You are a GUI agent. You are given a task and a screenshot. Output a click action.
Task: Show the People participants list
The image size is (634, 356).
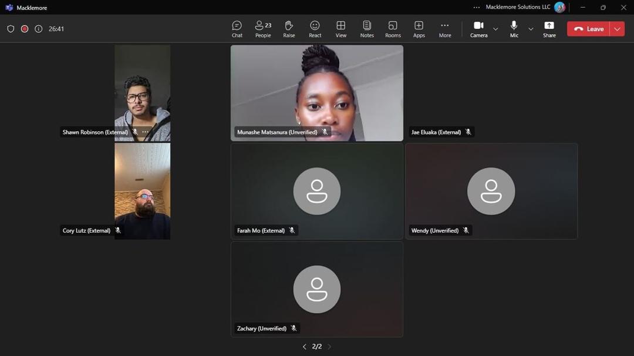[263, 29]
